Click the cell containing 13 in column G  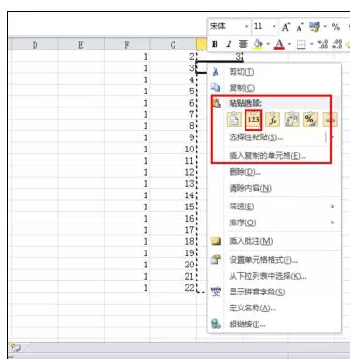click(x=173, y=184)
